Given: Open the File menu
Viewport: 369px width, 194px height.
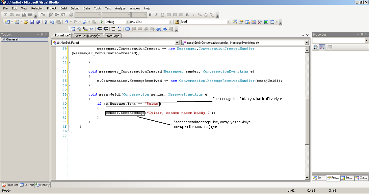Looking at the screenshot, I should [x=5, y=8].
